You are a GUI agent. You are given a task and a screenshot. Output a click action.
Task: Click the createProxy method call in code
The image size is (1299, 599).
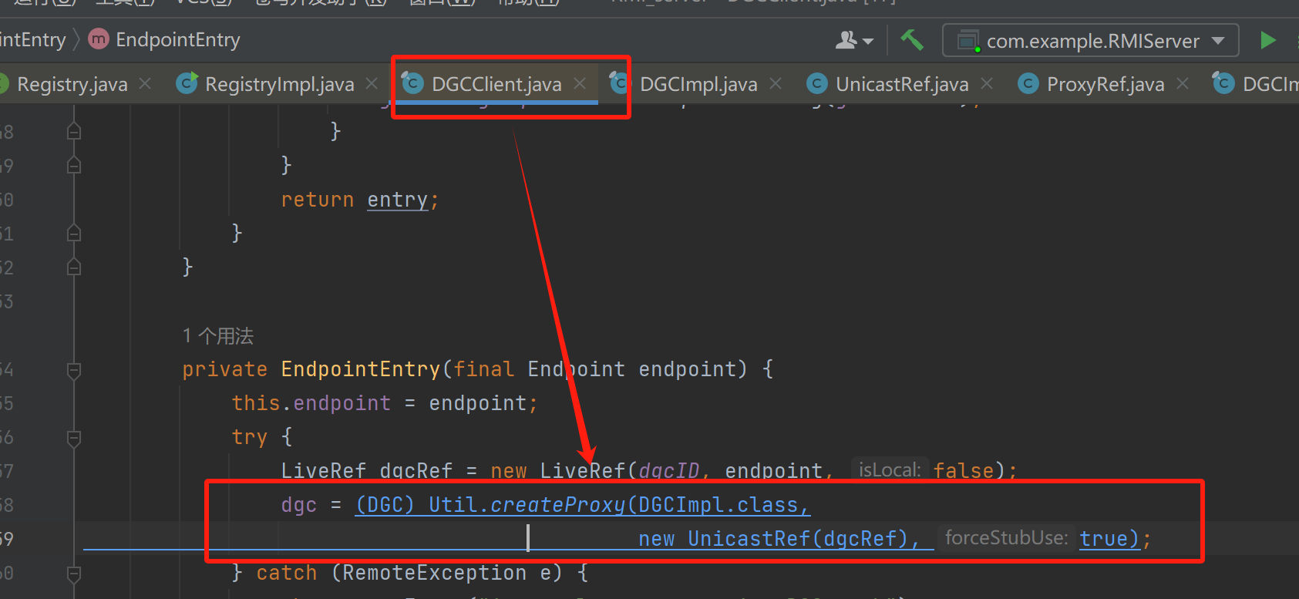(557, 505)
